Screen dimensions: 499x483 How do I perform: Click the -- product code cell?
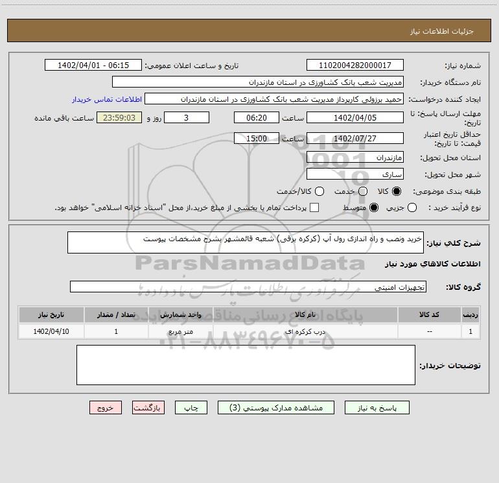point(429,331)
